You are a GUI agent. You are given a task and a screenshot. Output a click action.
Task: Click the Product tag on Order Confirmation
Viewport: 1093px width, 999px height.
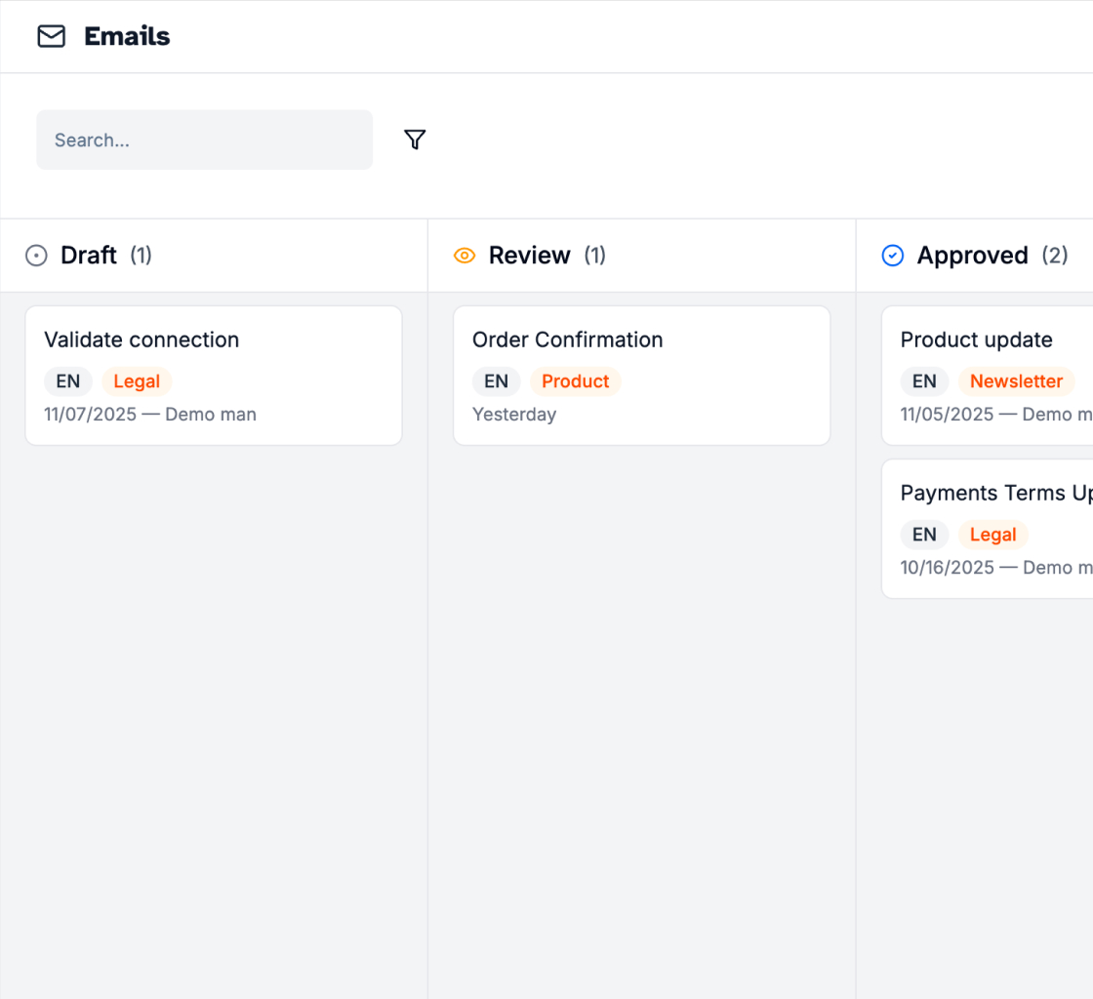point(575,381)
